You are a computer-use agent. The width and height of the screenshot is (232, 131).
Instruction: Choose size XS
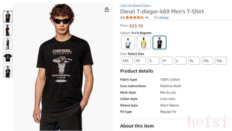(140, 61)
